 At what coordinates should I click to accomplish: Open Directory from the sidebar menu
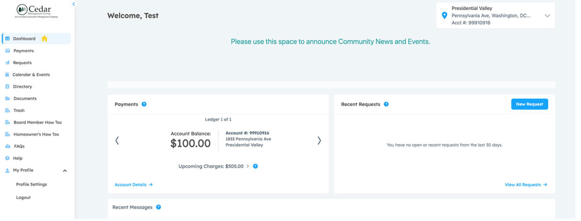coord(22,87)
